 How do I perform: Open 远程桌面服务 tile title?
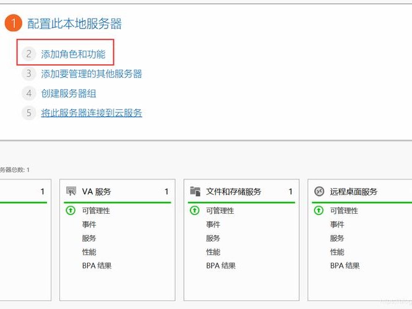[354, 192]
